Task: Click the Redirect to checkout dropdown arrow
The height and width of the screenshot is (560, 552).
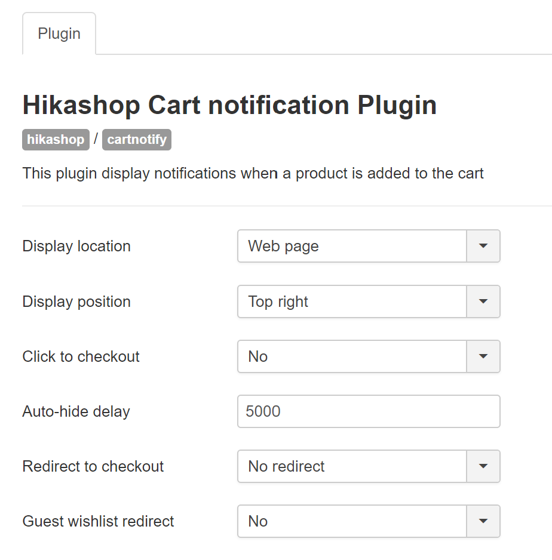Action: [x=483, y=466]
